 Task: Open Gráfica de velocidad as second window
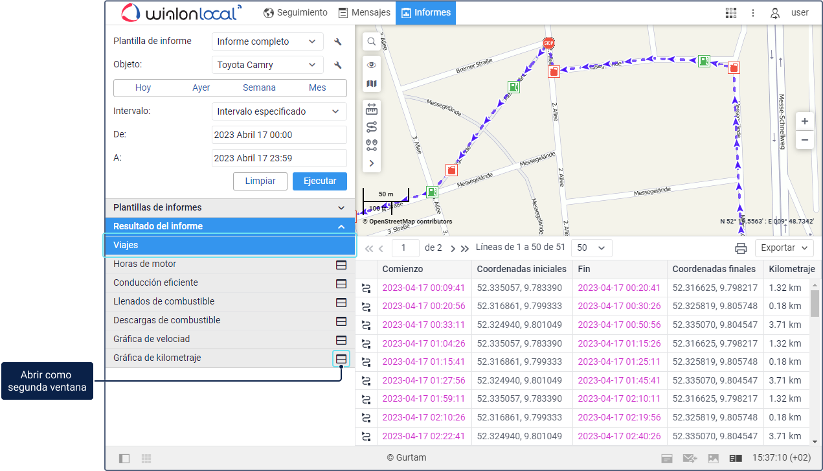pyautogui.click(x=341, y=339)
